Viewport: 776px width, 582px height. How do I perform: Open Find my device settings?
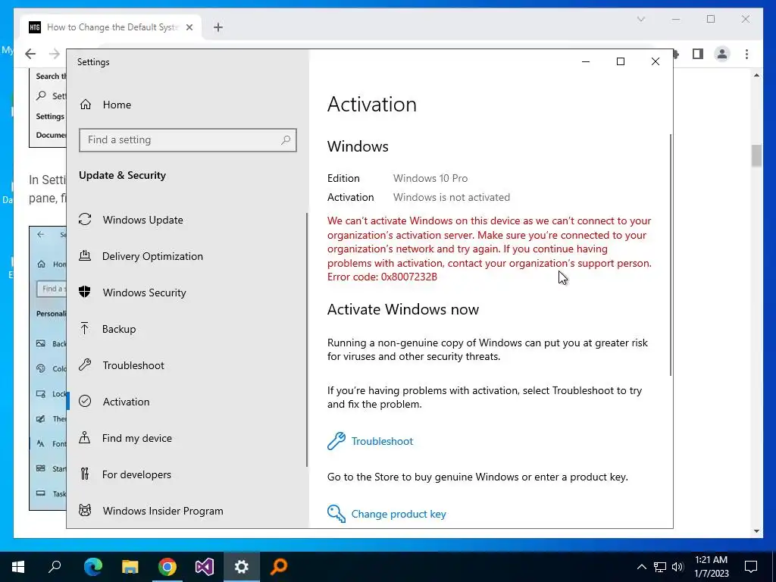(x=136, y=438)
